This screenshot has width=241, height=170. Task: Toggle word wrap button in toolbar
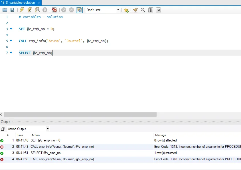tap(158, 10)
